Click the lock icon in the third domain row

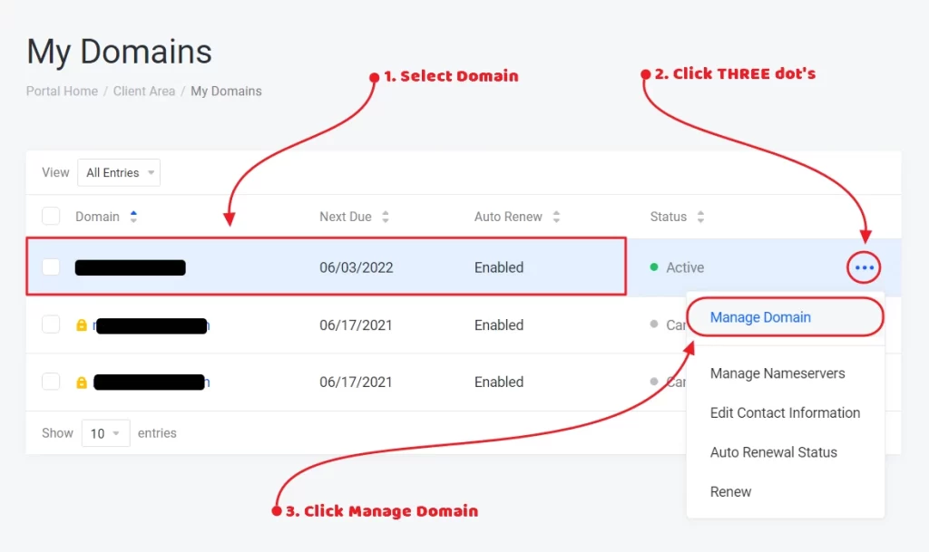tap(82, 383)
